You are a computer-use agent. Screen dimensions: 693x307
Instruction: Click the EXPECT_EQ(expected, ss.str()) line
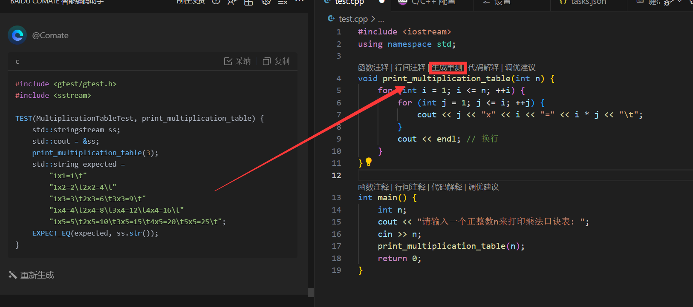pyautogui.click(x=95, y=233)
